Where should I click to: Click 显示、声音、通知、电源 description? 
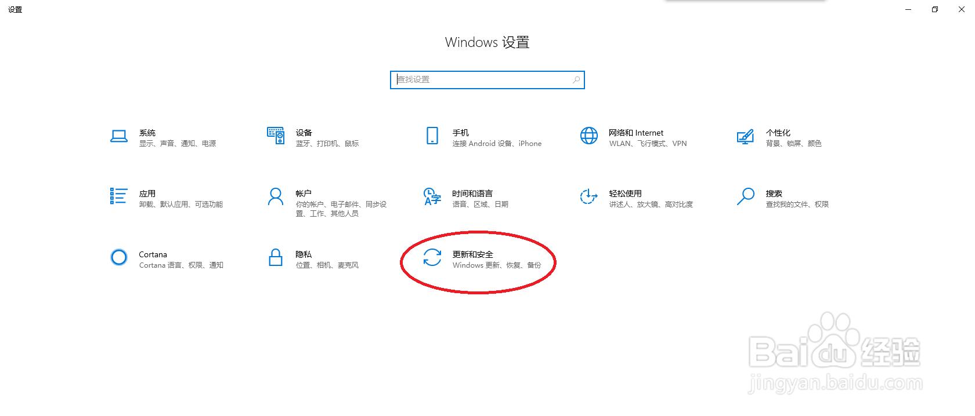pos(178,144)
